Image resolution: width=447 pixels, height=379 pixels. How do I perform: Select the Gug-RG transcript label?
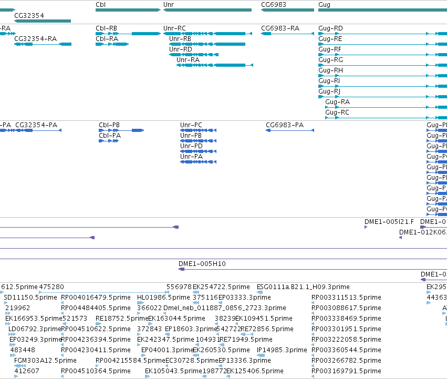tap(330, 60)
